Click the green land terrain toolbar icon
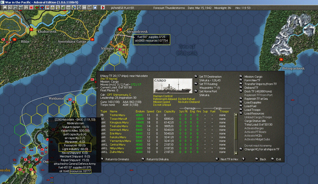 coord(63,8)
